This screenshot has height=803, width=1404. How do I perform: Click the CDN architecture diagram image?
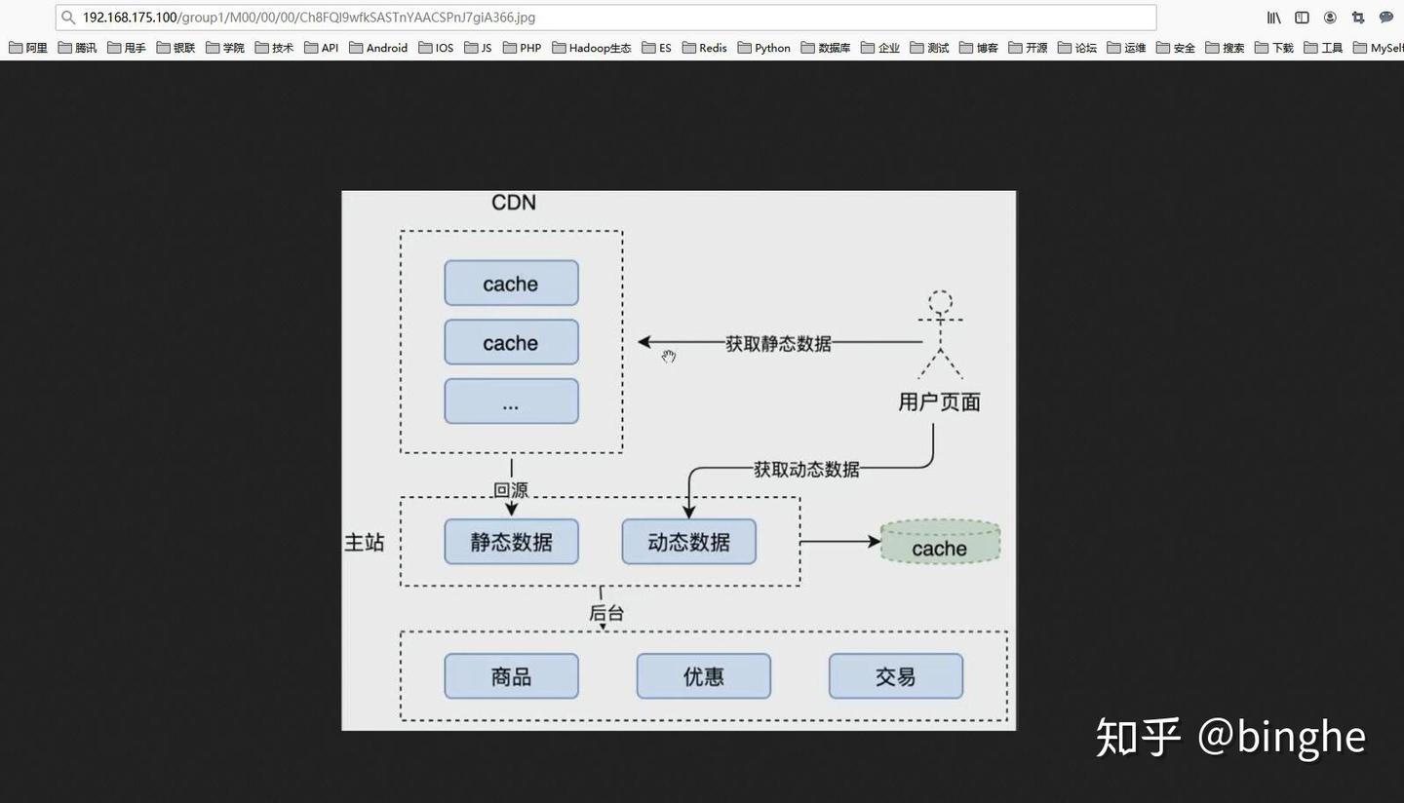click(x=679, y=460)
